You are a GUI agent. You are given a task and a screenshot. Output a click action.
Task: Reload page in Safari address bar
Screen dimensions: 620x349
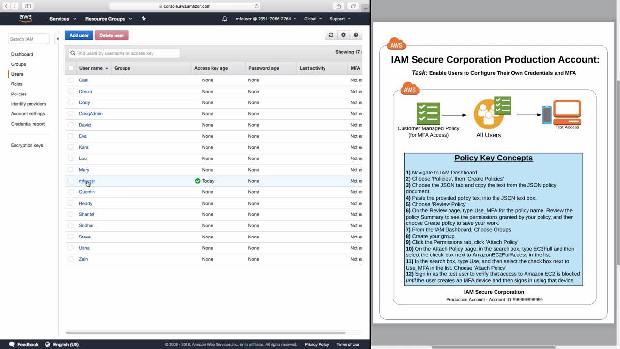click(x=256, y=6)
